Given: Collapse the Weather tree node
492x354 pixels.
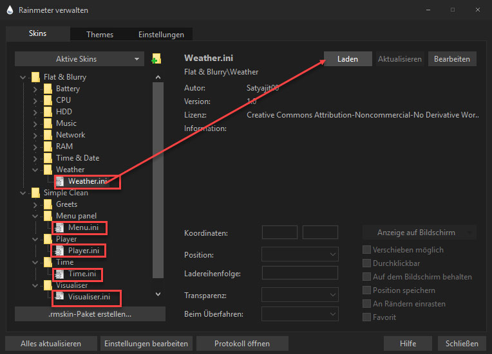Looking at the screenshot, I should pyautogui.click(x=35, y=170).
